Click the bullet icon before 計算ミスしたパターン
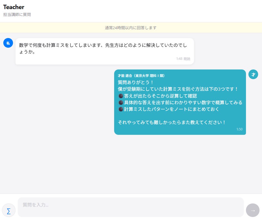262x220 pixels. (120, 109)
